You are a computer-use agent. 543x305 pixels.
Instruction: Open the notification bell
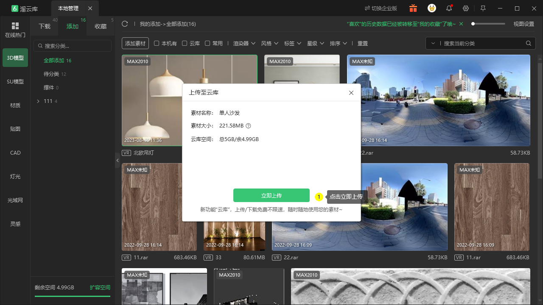coord(449,8)
